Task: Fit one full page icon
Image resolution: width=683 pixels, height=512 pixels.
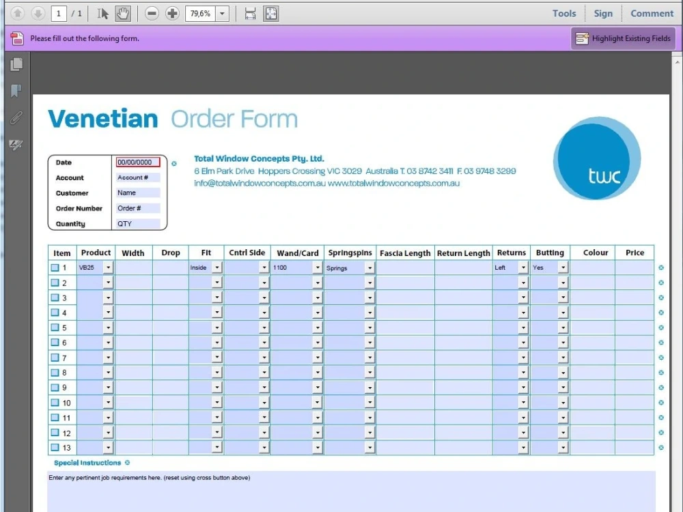Action: point(271,14)
